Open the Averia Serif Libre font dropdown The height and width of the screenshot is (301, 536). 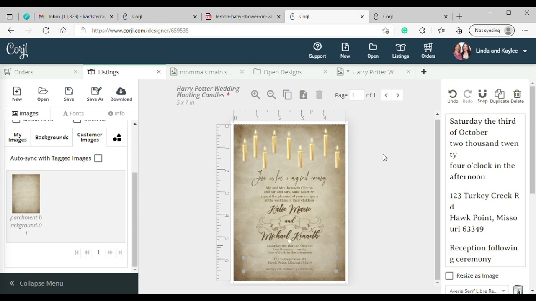point(477,291)
